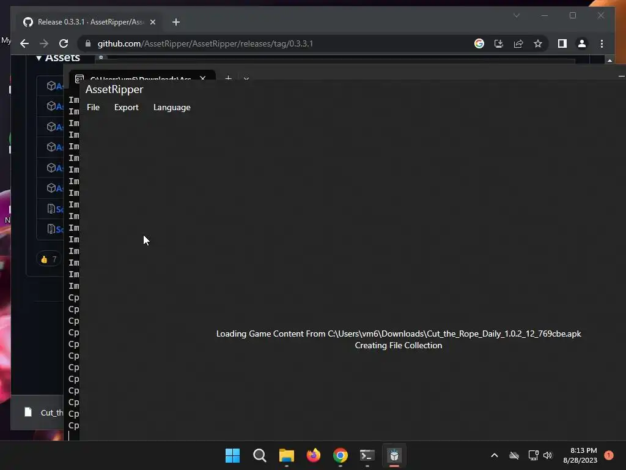
Task: Select the terminal Downloads tab
Action: click(140, 78)
